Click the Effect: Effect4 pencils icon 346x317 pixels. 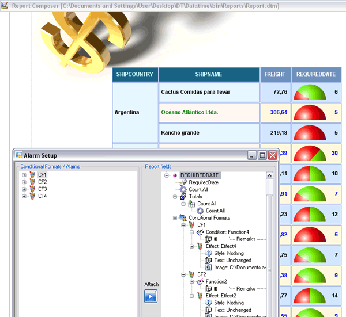[x=200, y=246]
